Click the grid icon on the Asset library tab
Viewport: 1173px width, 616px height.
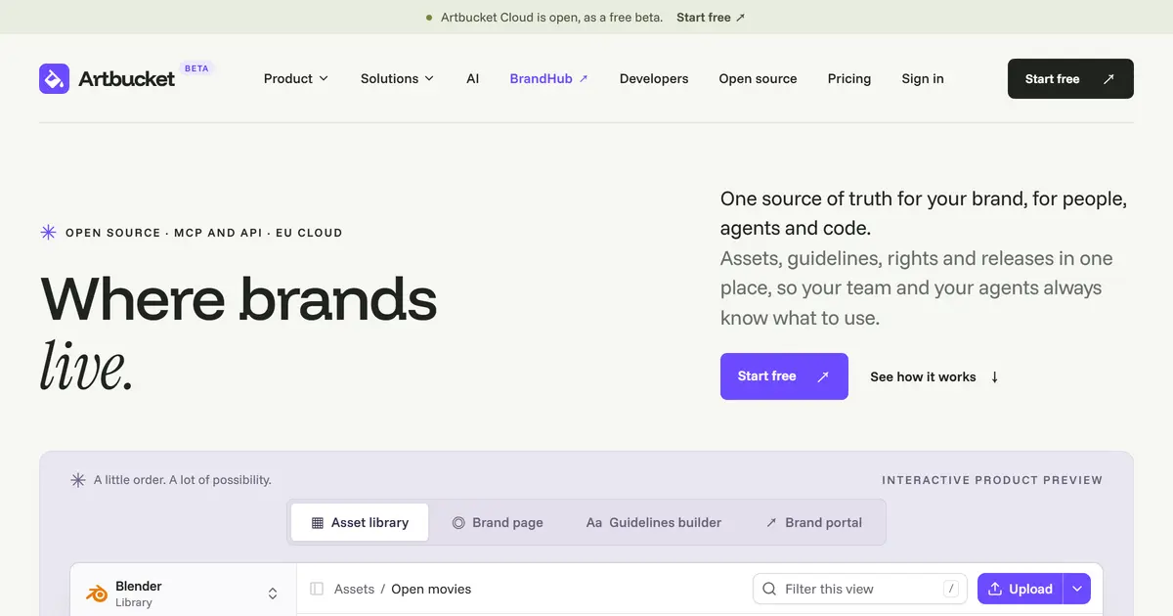tap(318, 523)
